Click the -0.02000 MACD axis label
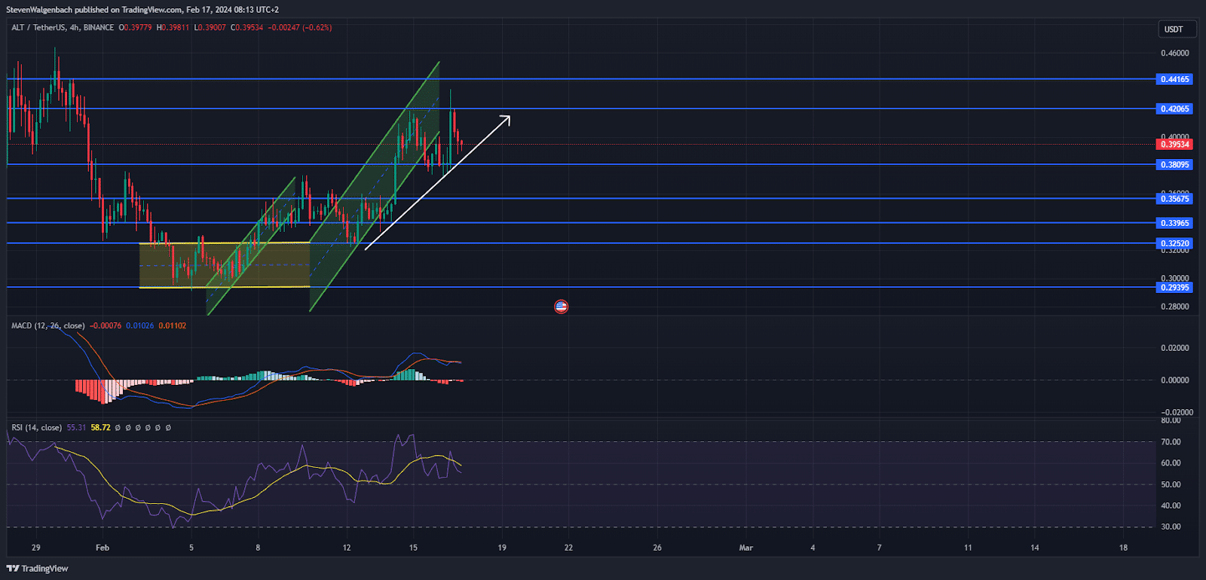The width and height of the screenshot is (1206, 580). pyautogui.click(x=1176, y=412)
